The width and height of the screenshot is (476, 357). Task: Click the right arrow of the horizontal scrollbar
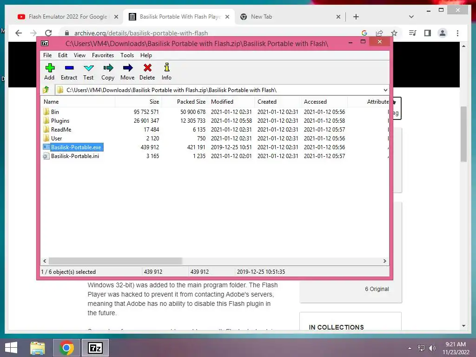[x=384, y=261]
